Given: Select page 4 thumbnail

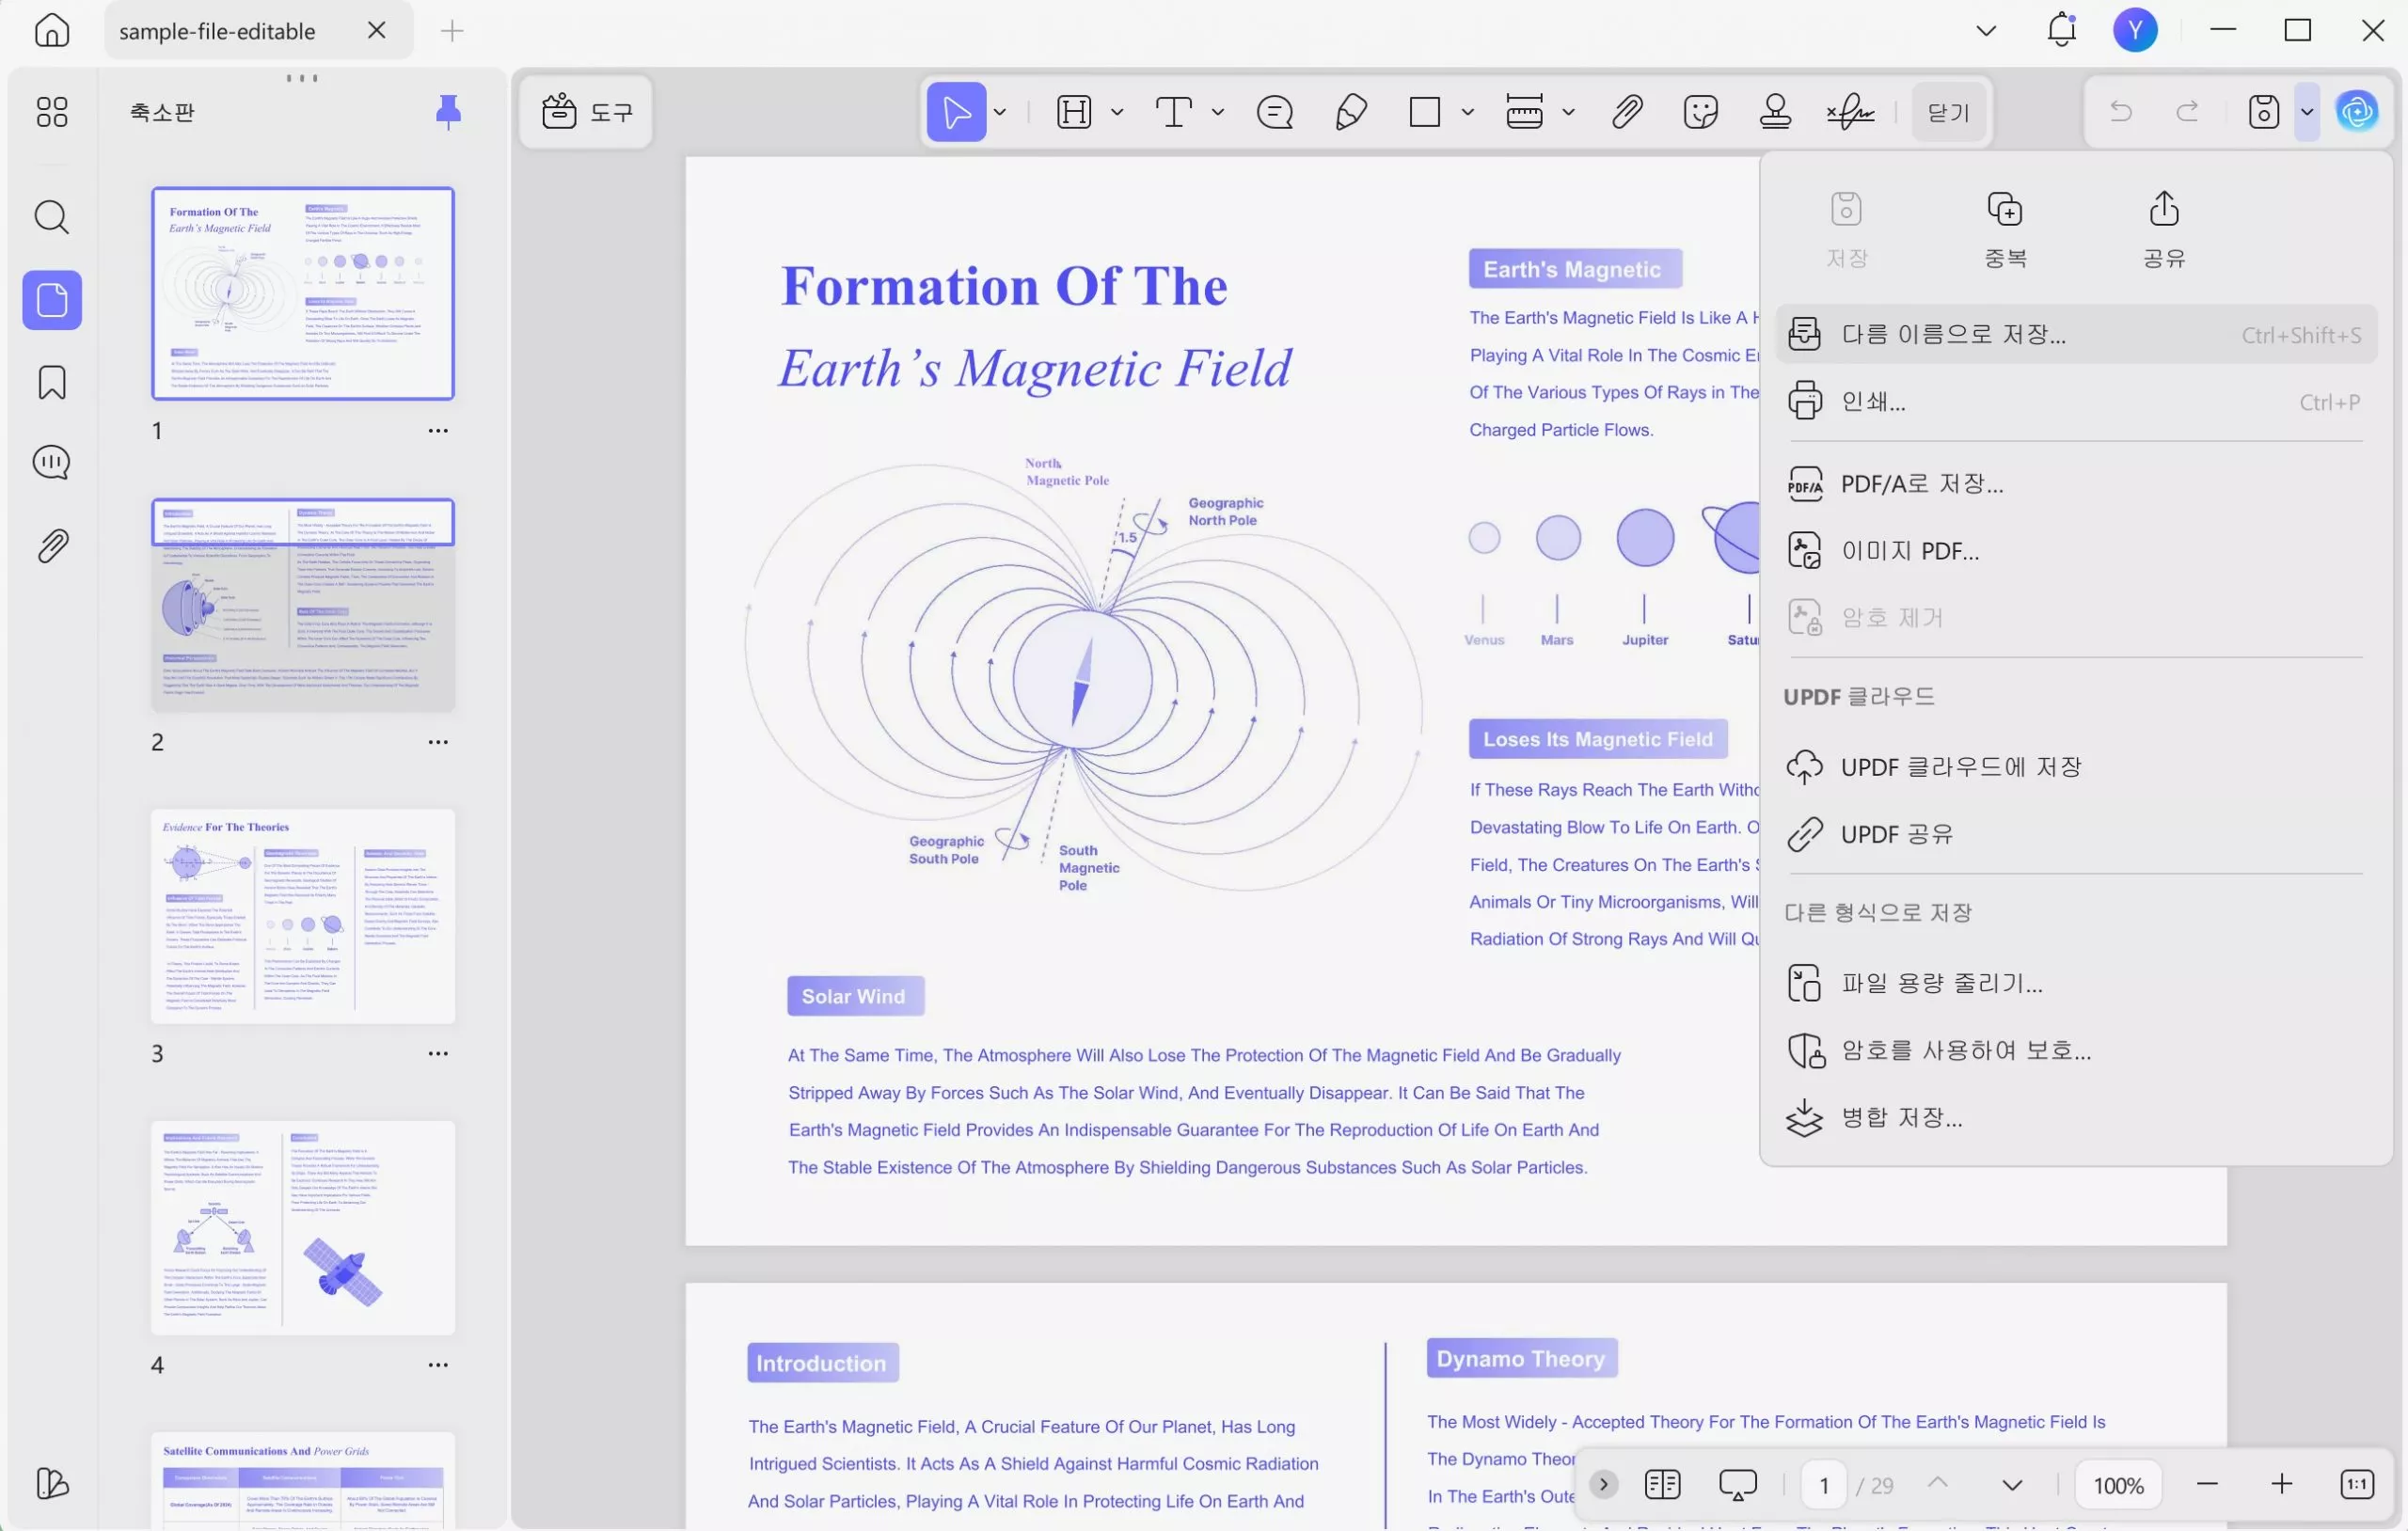Looking at the screenshot, I should click(303, 1228).
